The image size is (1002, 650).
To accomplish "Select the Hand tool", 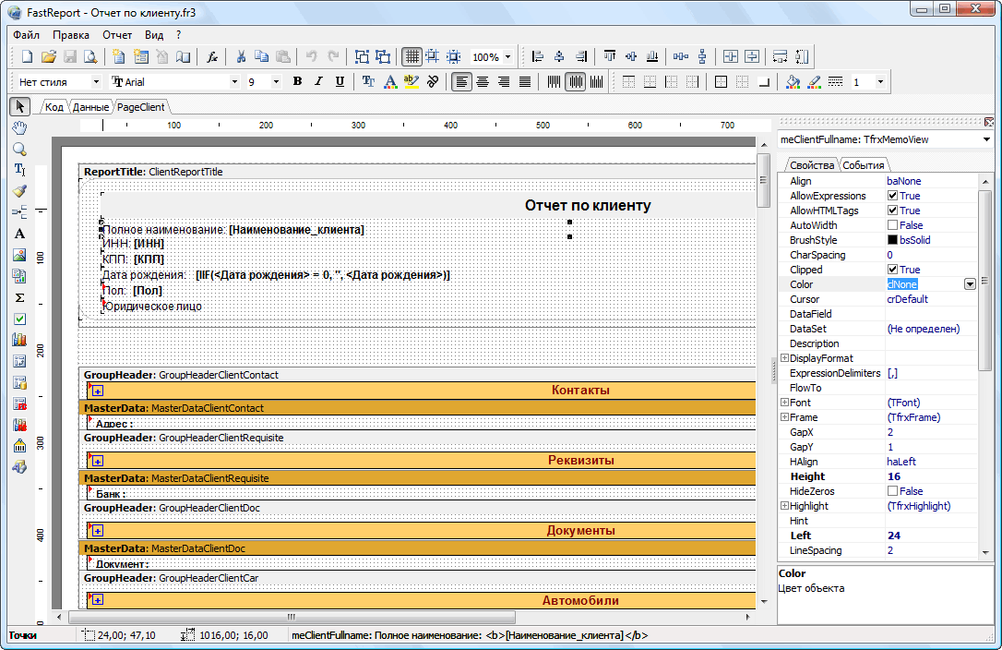I will [x=19, y=127].
